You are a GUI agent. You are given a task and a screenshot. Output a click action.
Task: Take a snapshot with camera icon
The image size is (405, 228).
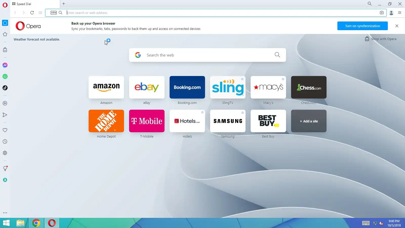(382, 13)
